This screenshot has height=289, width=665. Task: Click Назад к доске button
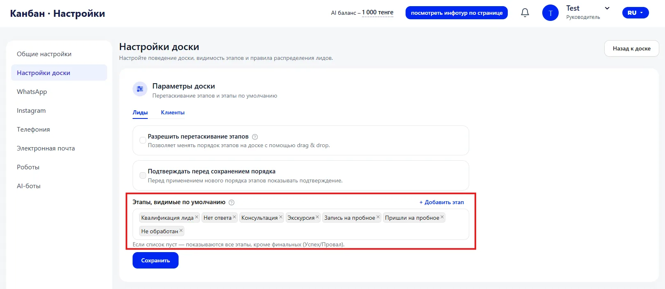[x=632, y=48]
